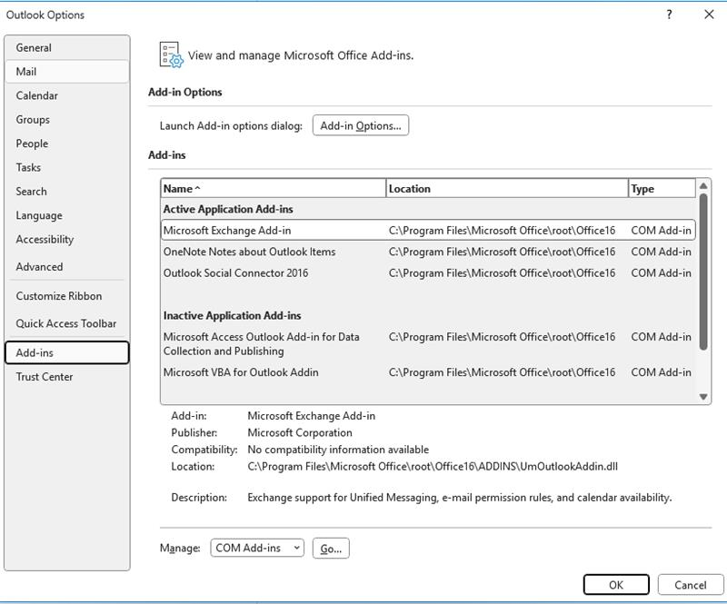Screen dimensions: 727x604
Task: Select the Mail category
Action: pos(66,72)
